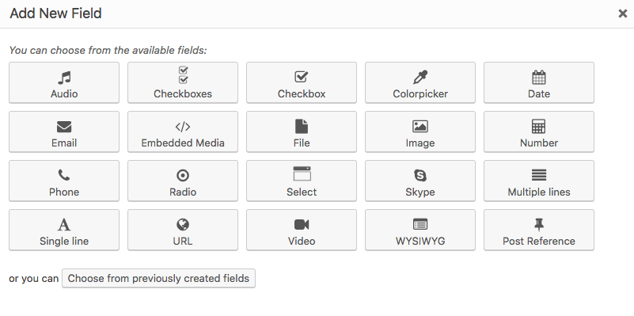Add a Number calculator field
The height and width of the screenshot is (316, 634).
539,132
